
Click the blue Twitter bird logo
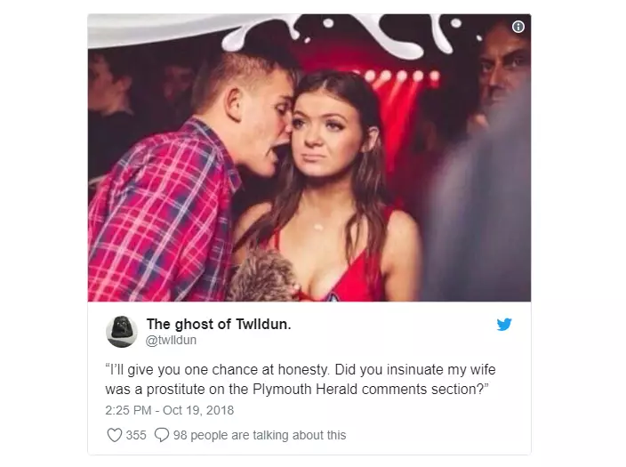pos(504,324)
